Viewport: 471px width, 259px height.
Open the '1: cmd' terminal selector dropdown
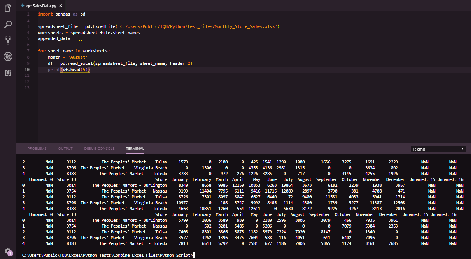click(x=438, y=149)
